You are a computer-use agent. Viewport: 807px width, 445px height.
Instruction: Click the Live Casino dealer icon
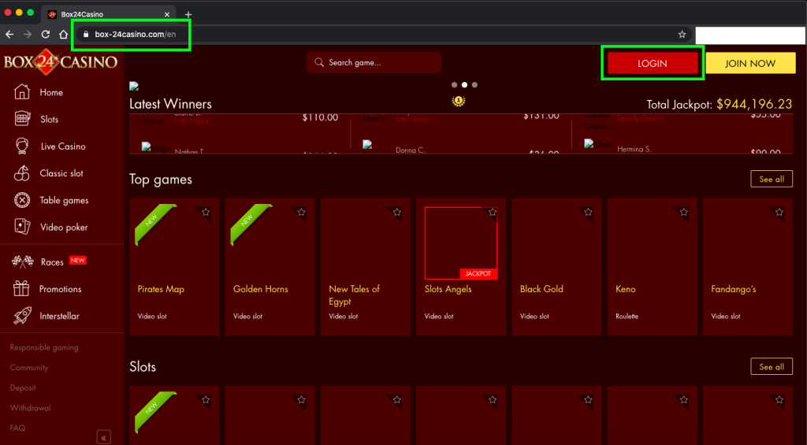pos(22,146)
